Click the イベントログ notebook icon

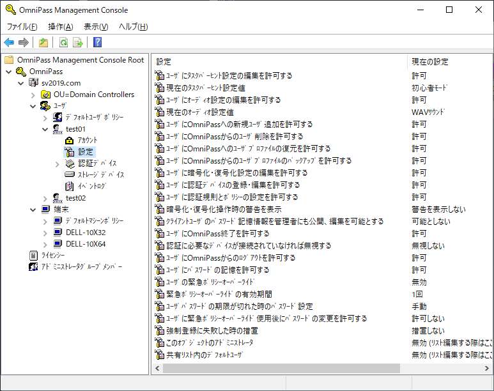pyautogui.click(x=69, y=186)
